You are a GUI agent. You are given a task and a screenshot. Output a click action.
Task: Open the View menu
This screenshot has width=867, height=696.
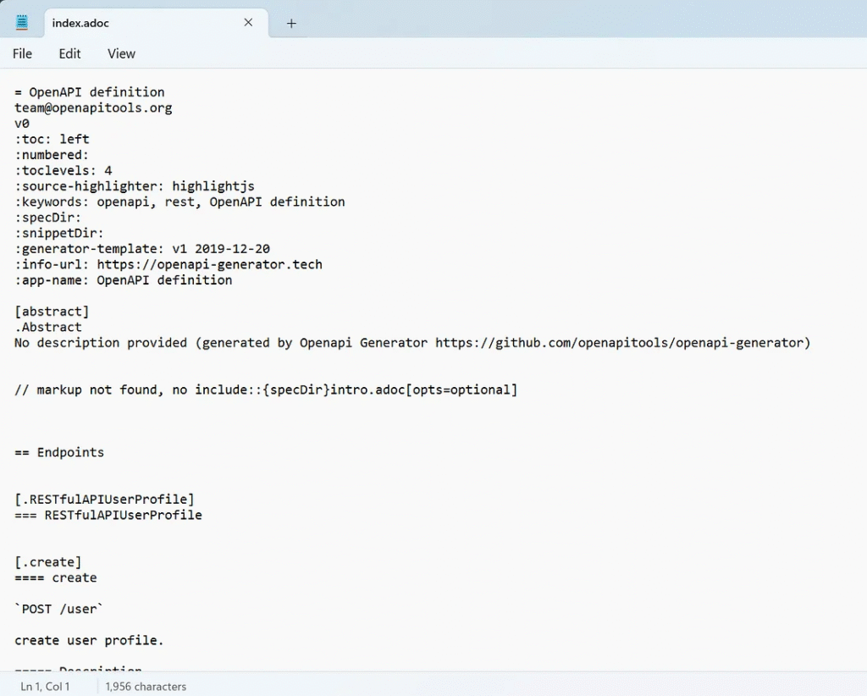pyautogui.click(x=121, y=53)
